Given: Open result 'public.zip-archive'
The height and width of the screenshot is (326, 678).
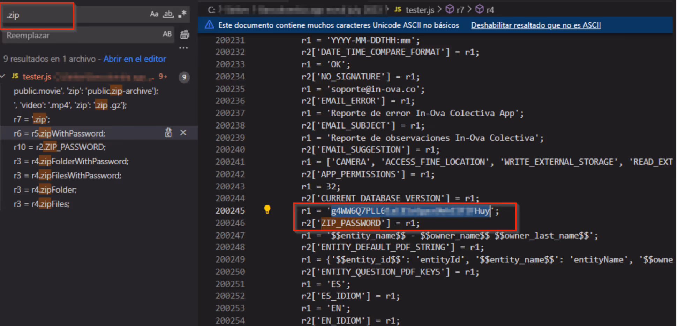Looking at the screenshot, I should click(86, 91).
